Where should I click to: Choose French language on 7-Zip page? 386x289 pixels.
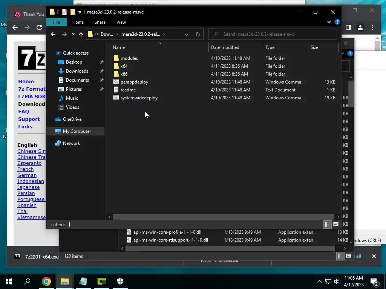(x=25, y=169)
